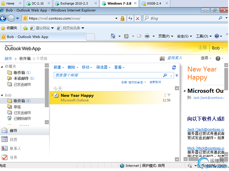Click the OWA help question mark icon

(218, 58)
